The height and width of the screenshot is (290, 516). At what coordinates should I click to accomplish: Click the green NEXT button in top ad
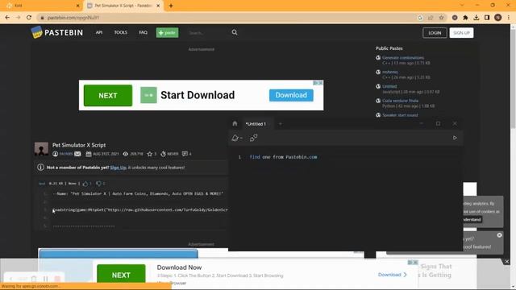coord(108,95)
